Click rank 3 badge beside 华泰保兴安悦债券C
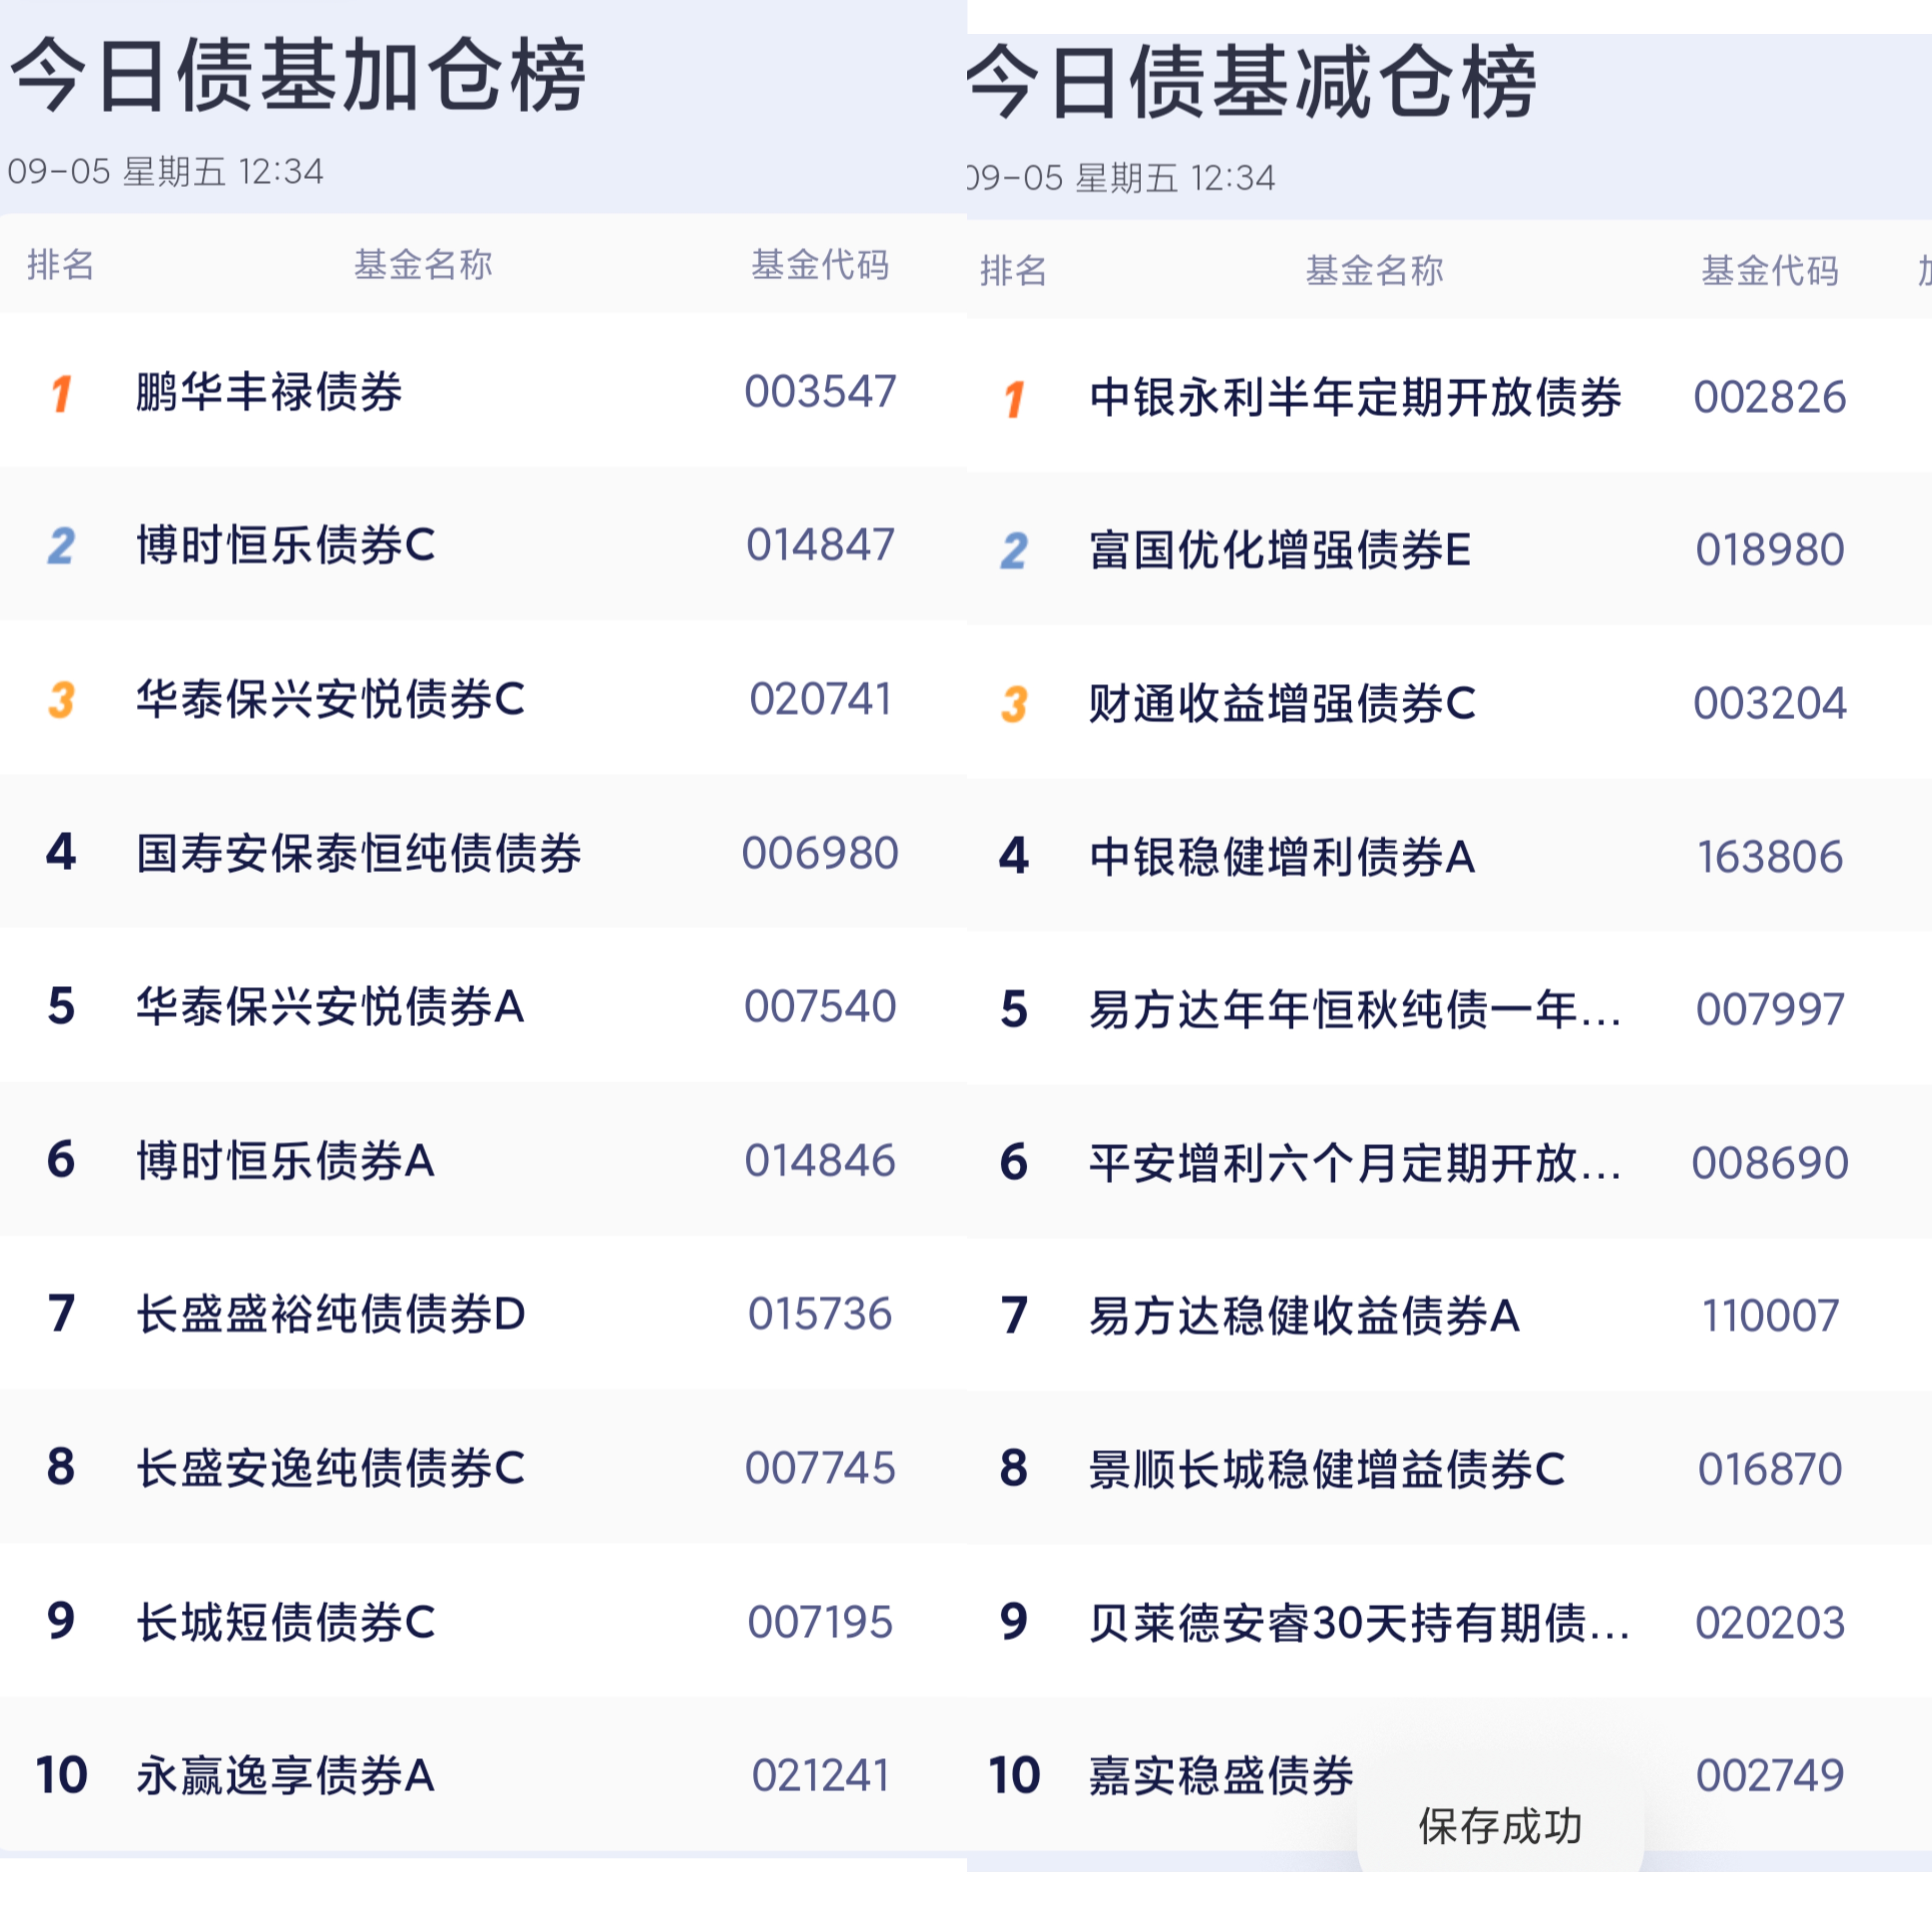1932x1932 pixels. click(61, 700)
